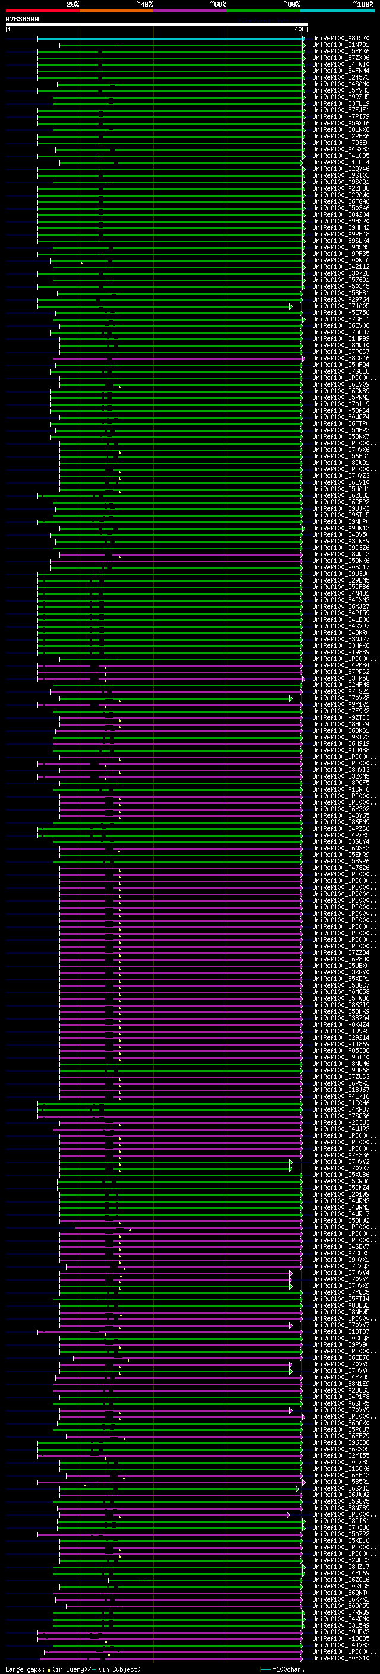380x1674 pixels.
Task: Select hit label UniRef100_B7GBL1
Action: coord(341,319)
